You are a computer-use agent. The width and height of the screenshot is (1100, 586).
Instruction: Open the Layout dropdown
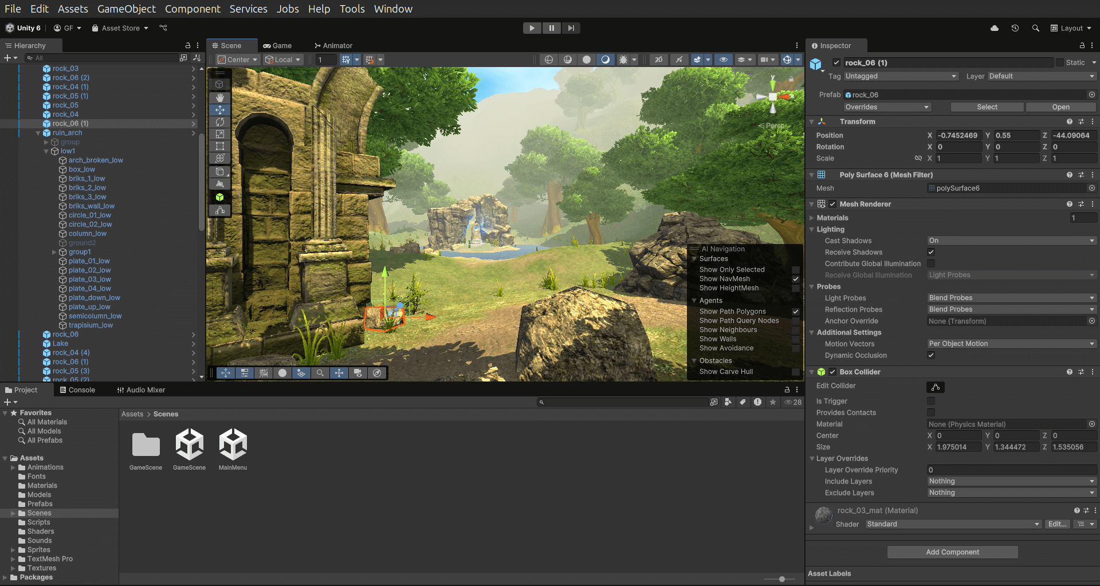(1071, 28)
